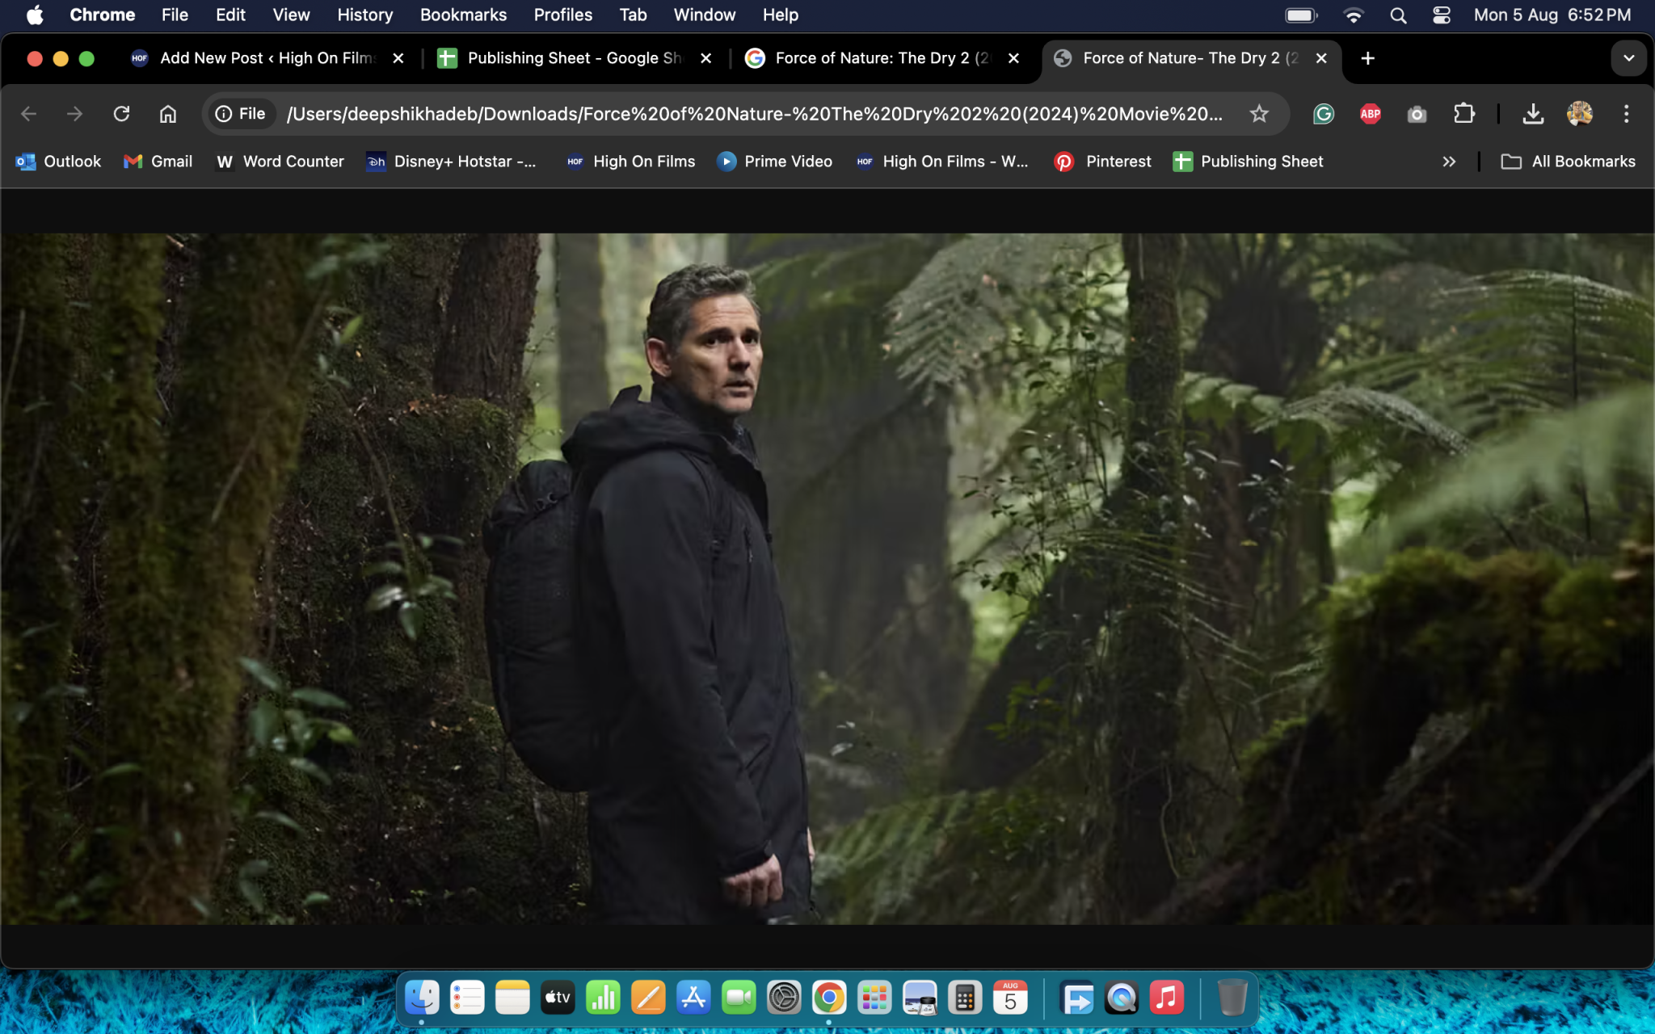Open Apple TV from the Dock
Viewport: 1655px width, 1034px height.
[558, 998]
